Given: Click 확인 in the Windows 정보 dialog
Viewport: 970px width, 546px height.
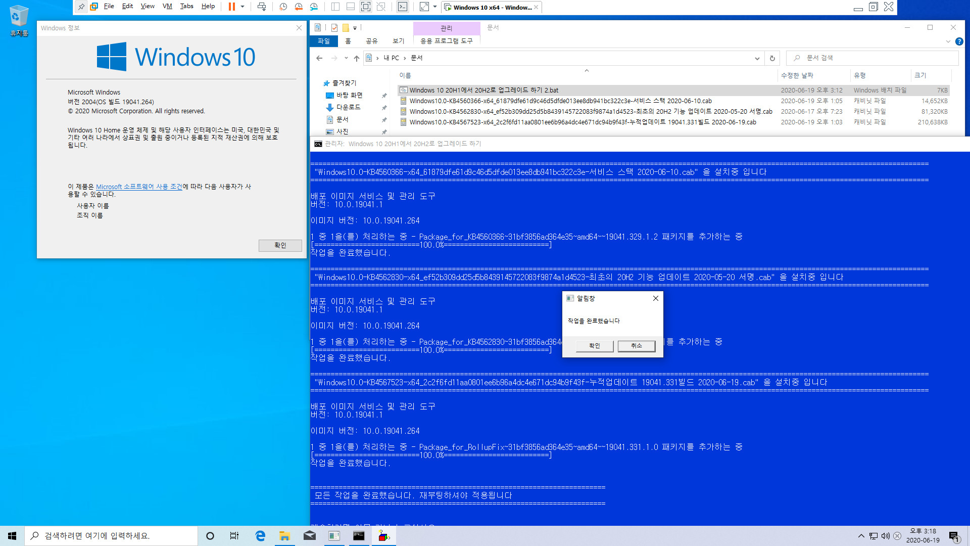Looking at the screenshot, I should (x=280, y=245).
